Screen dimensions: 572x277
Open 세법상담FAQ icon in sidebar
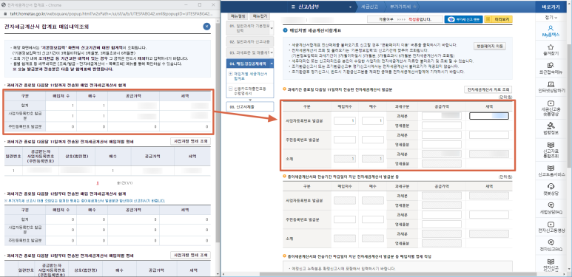pyautogui.click(x=551, y=208)
